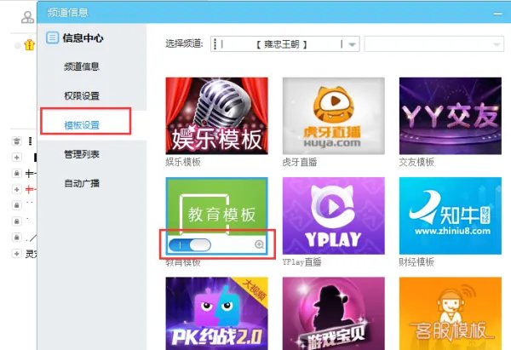
Task: Click the graduation cap icon in channel list
Action: pos(17,141)
